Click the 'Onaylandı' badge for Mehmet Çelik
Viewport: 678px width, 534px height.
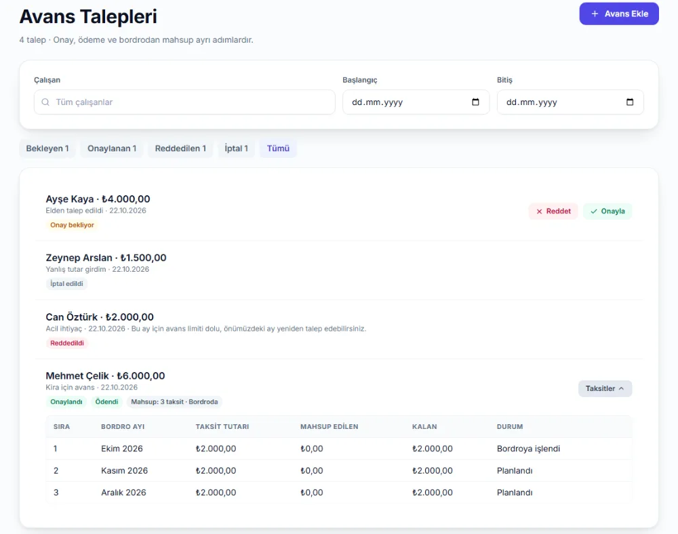point(66,402)
